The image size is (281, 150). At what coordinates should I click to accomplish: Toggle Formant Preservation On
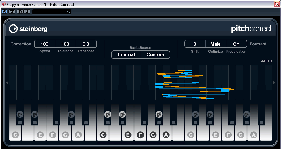pyautogui.click(x=236, y=44)
